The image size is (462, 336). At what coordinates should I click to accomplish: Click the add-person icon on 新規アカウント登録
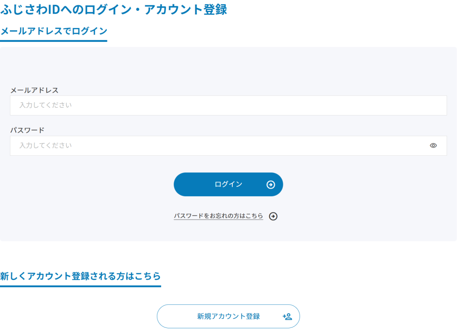coord(287,317)
